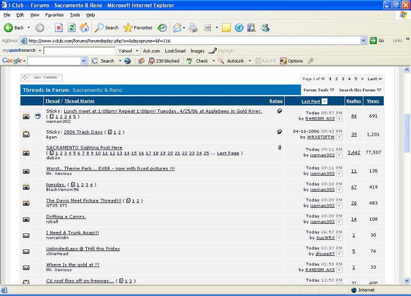Open go-to-last-post icon for 2006 Track Days
The height and width of the screenshot is (296, 411).
[339, 137]
